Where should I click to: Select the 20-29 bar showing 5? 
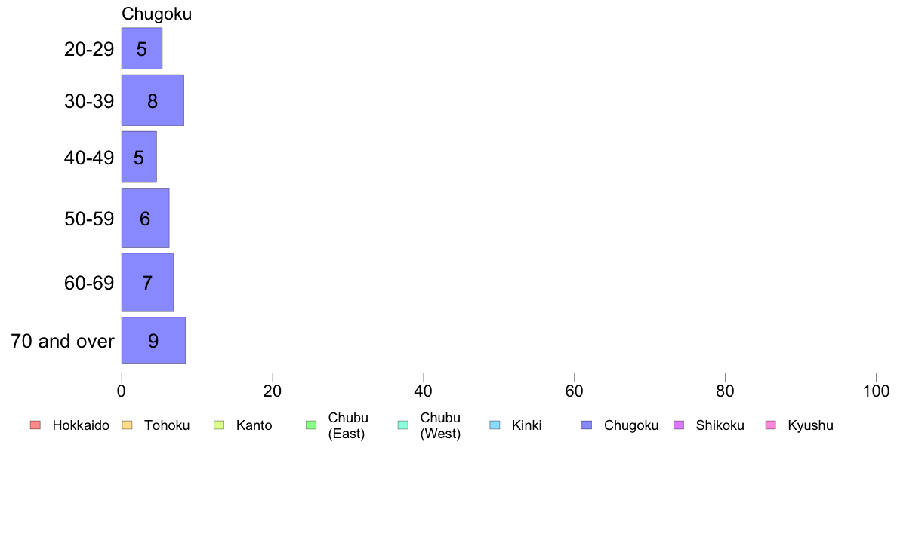[142, 48]
